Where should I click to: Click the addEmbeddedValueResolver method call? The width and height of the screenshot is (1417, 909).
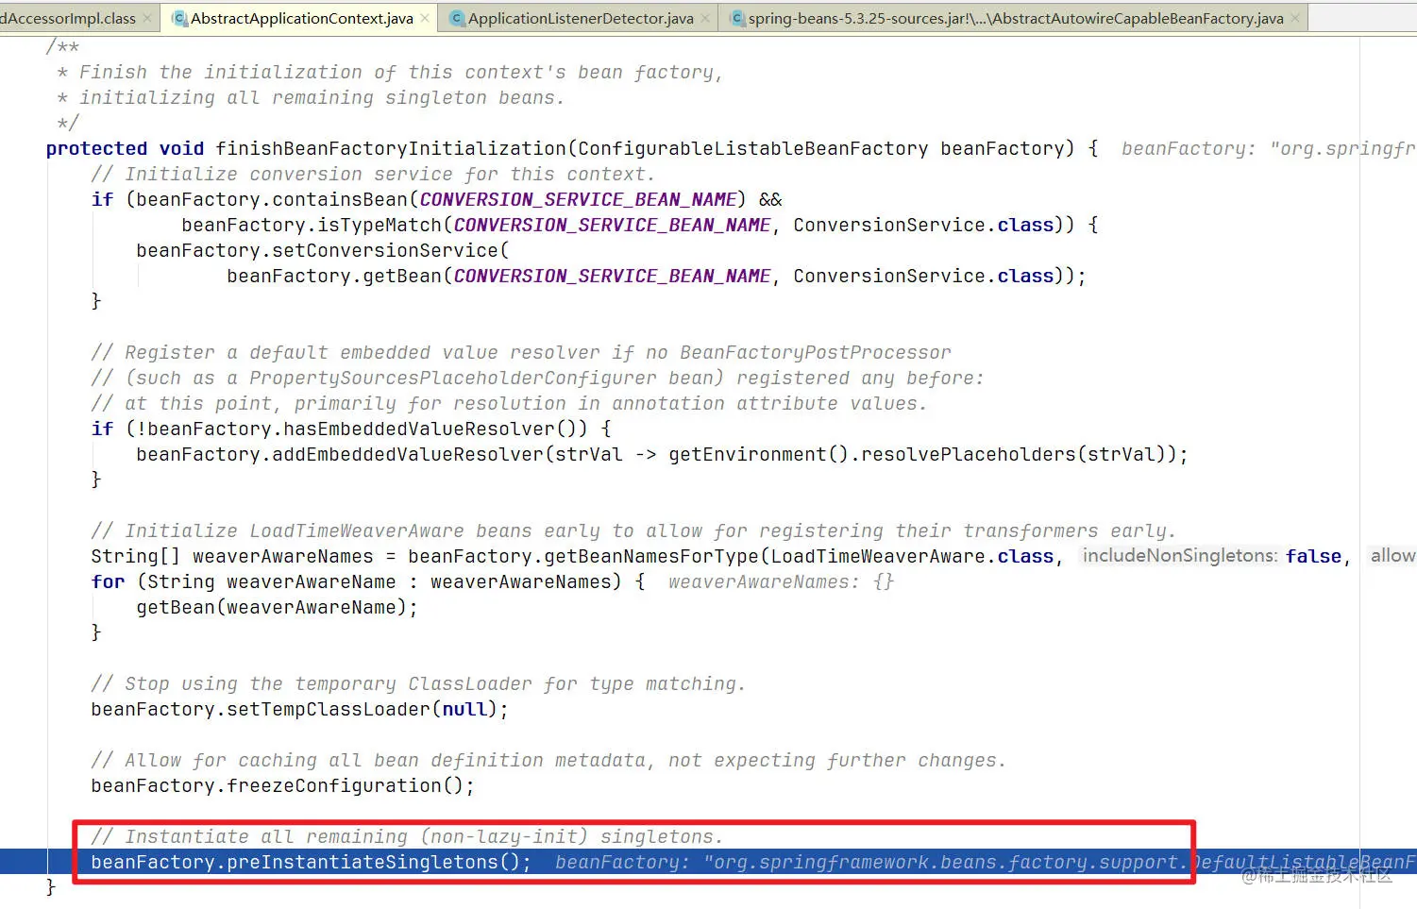pyautogui.click(x=408, y=455)
